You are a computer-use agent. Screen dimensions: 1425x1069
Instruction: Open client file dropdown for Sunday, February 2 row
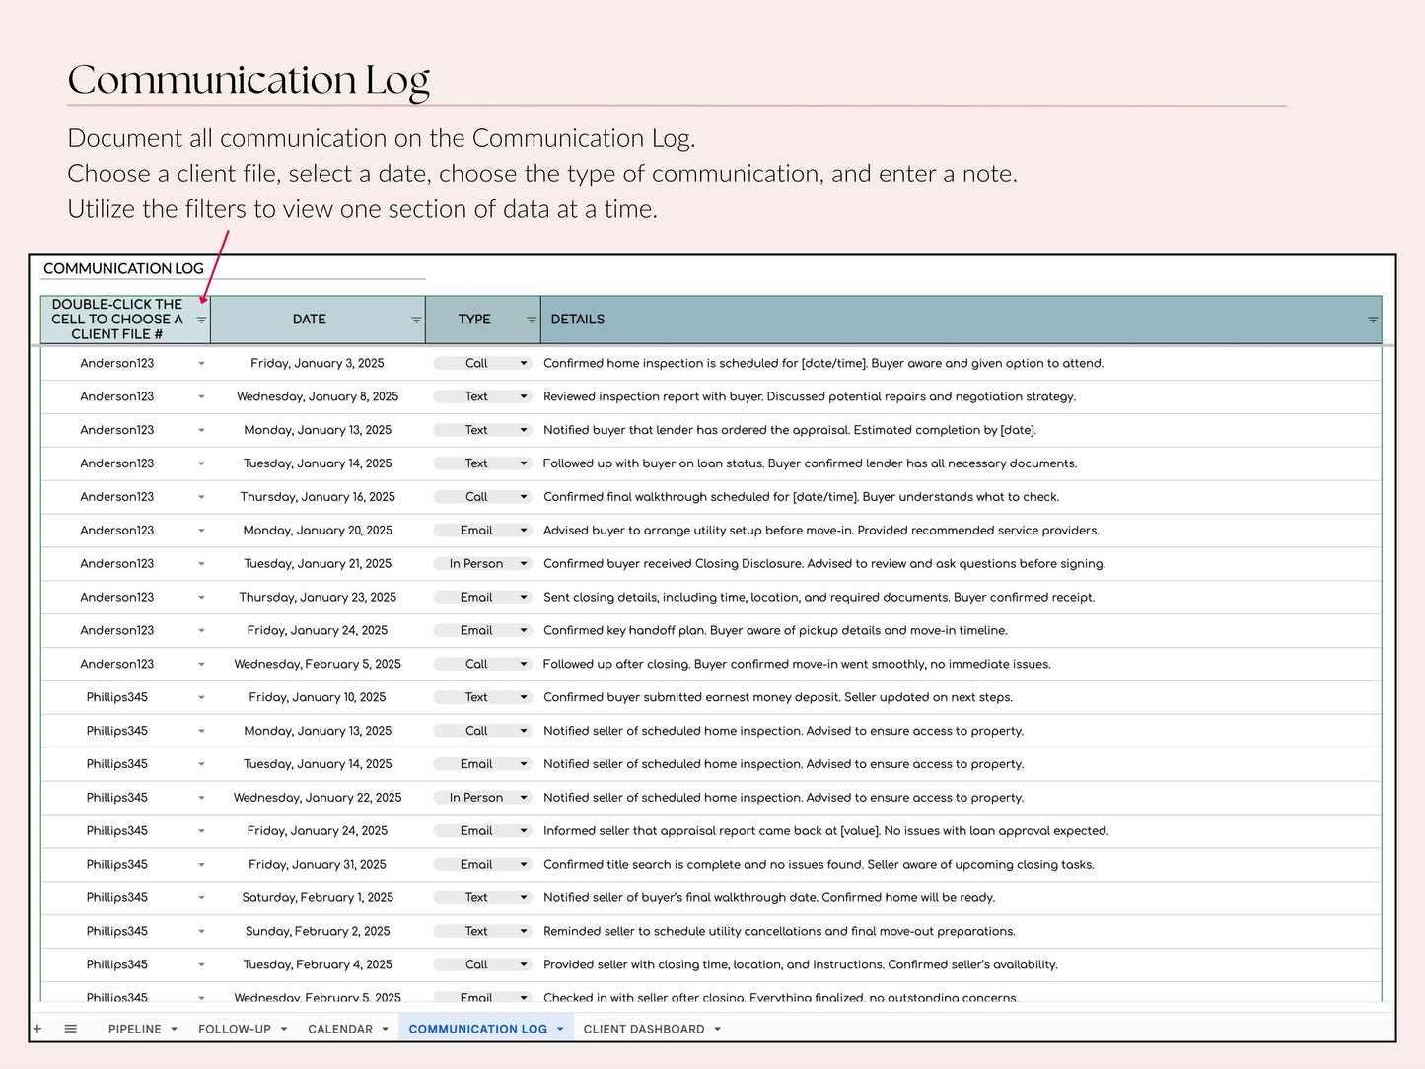[201, 931]
